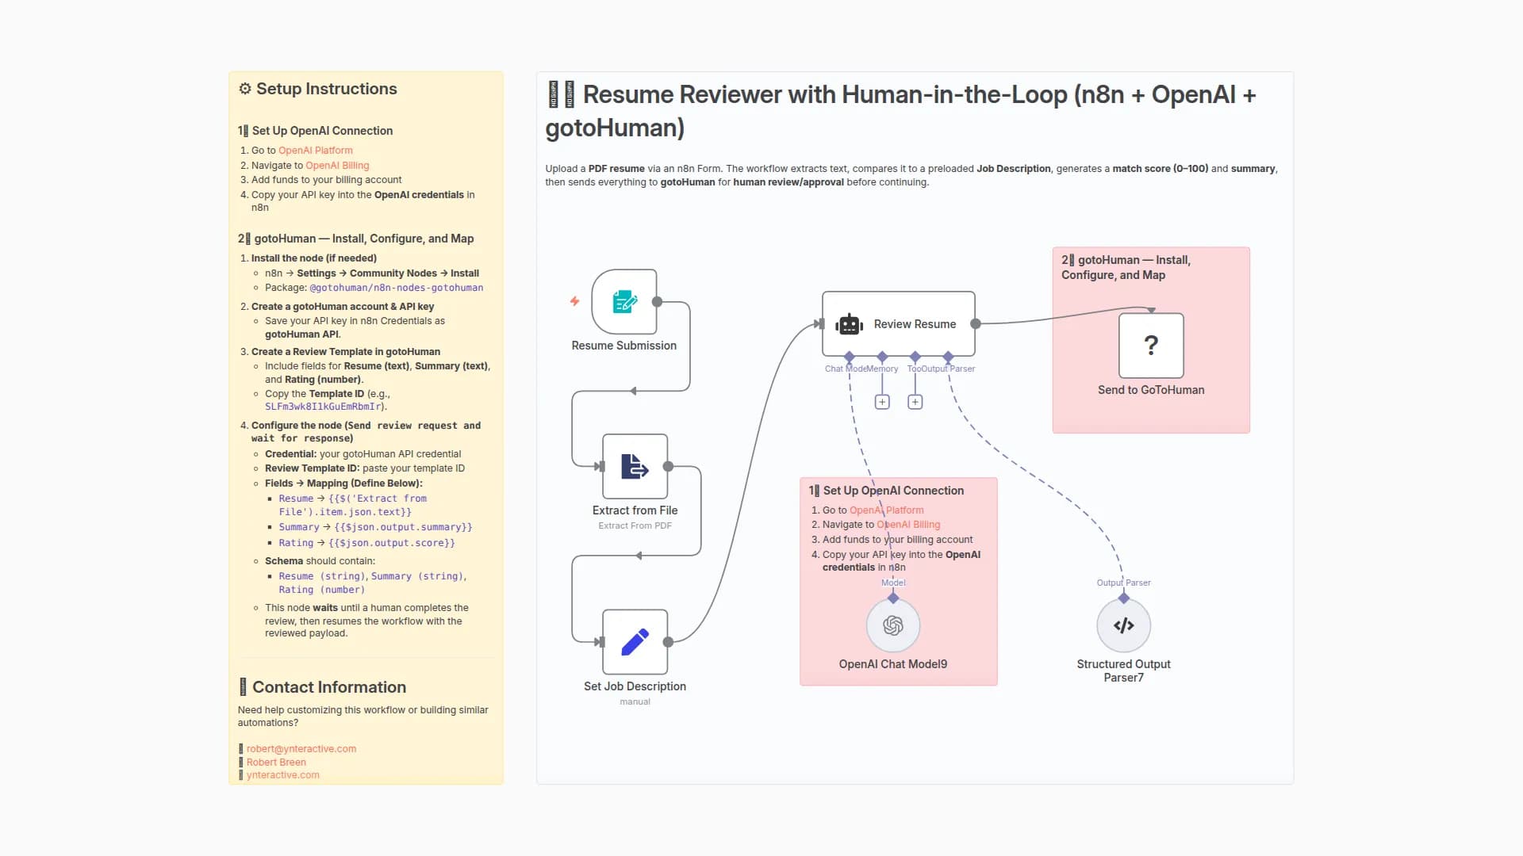Select the Extract from File node
This screenshot has height=856, width=1523.
click(x=635, y=467)
